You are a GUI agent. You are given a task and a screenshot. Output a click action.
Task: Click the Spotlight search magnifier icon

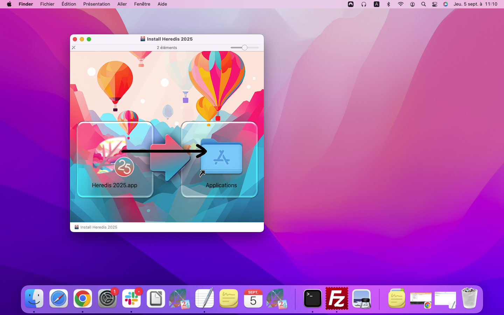[x=423, y=4]
